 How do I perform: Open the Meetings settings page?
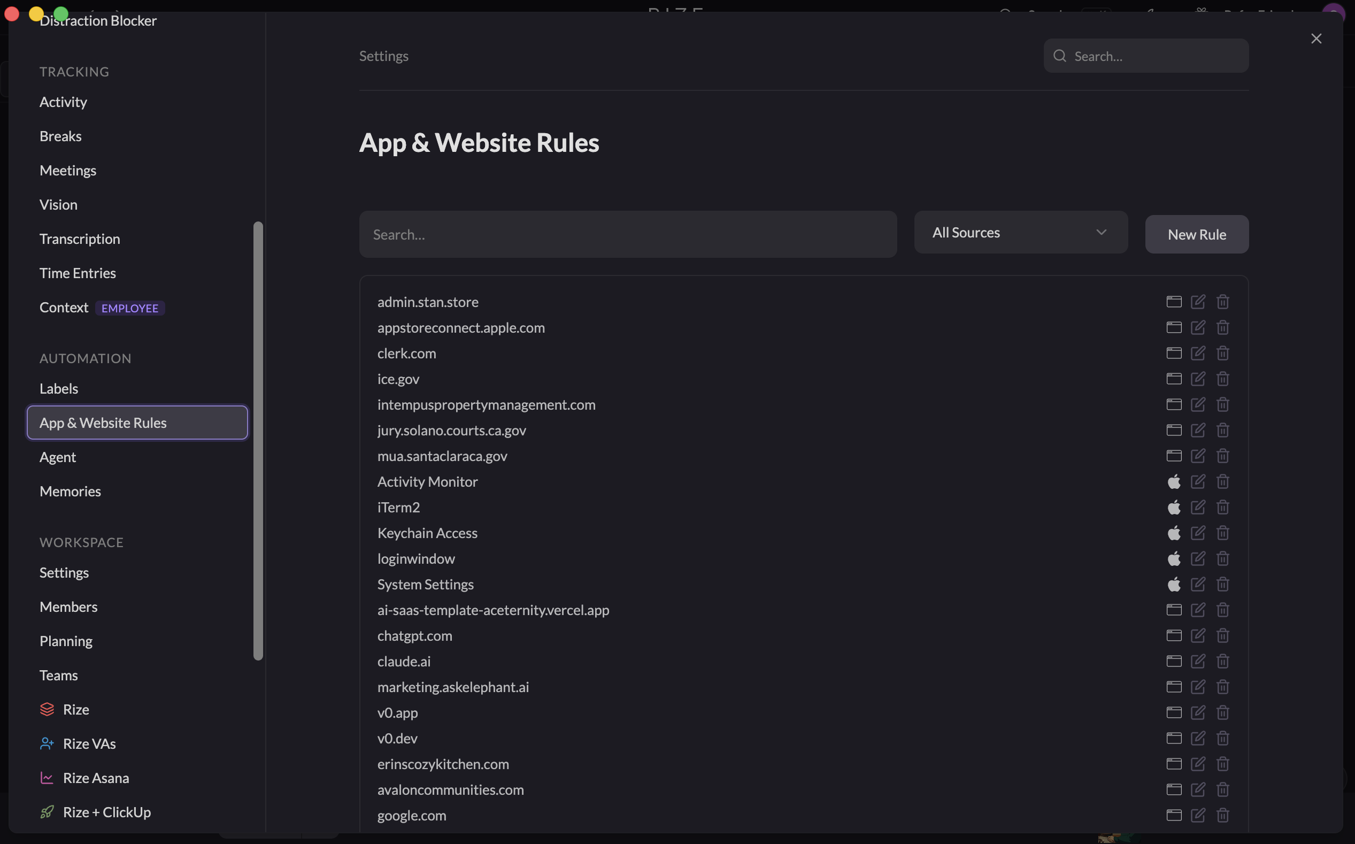pos(67,171)
